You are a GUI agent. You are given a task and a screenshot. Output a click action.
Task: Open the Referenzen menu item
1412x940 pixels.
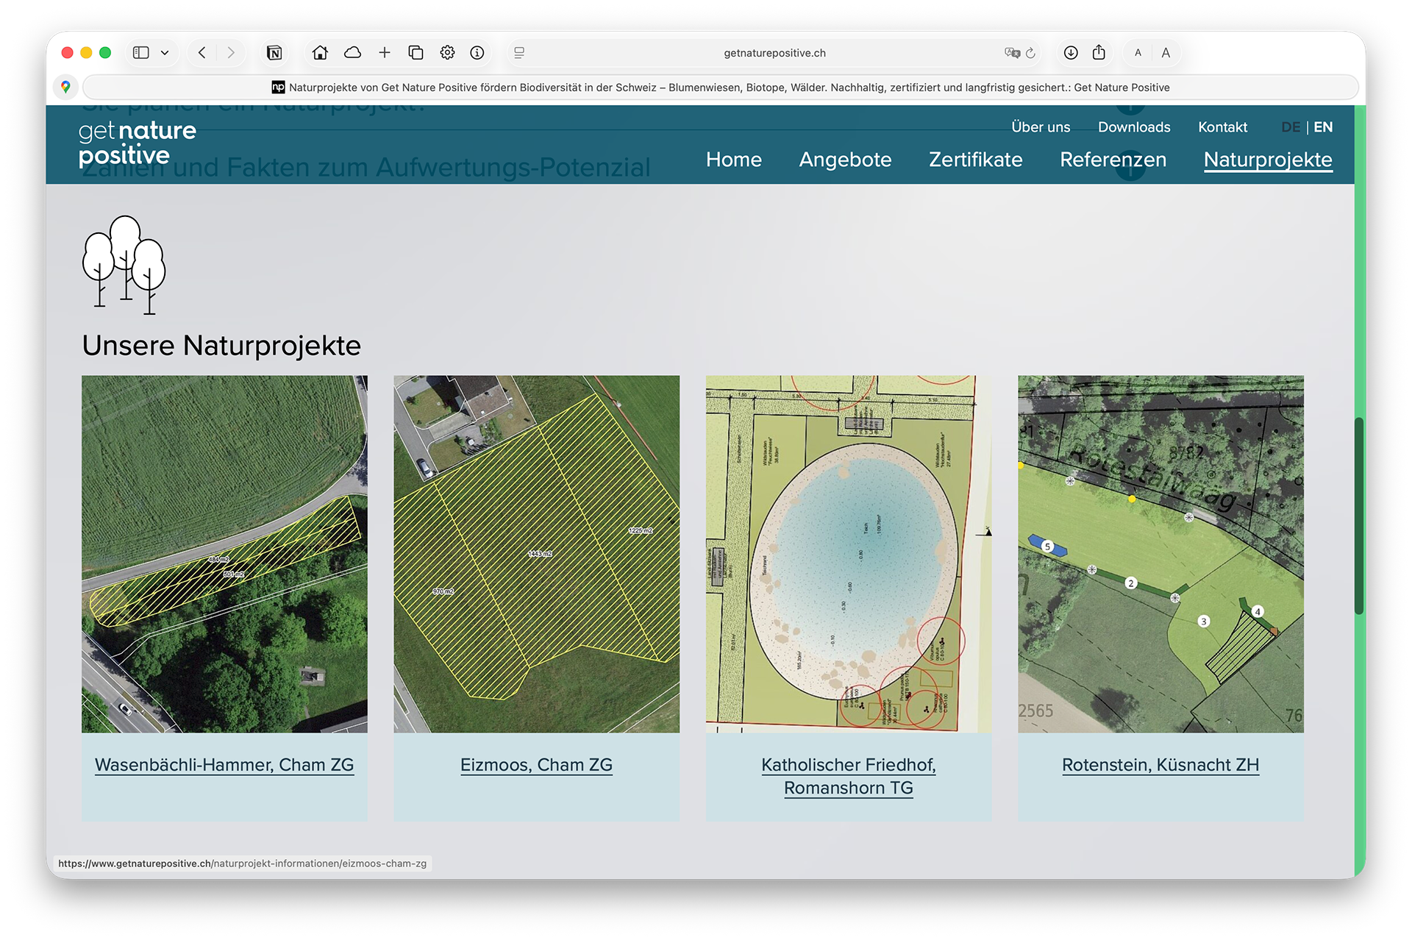1113,159
